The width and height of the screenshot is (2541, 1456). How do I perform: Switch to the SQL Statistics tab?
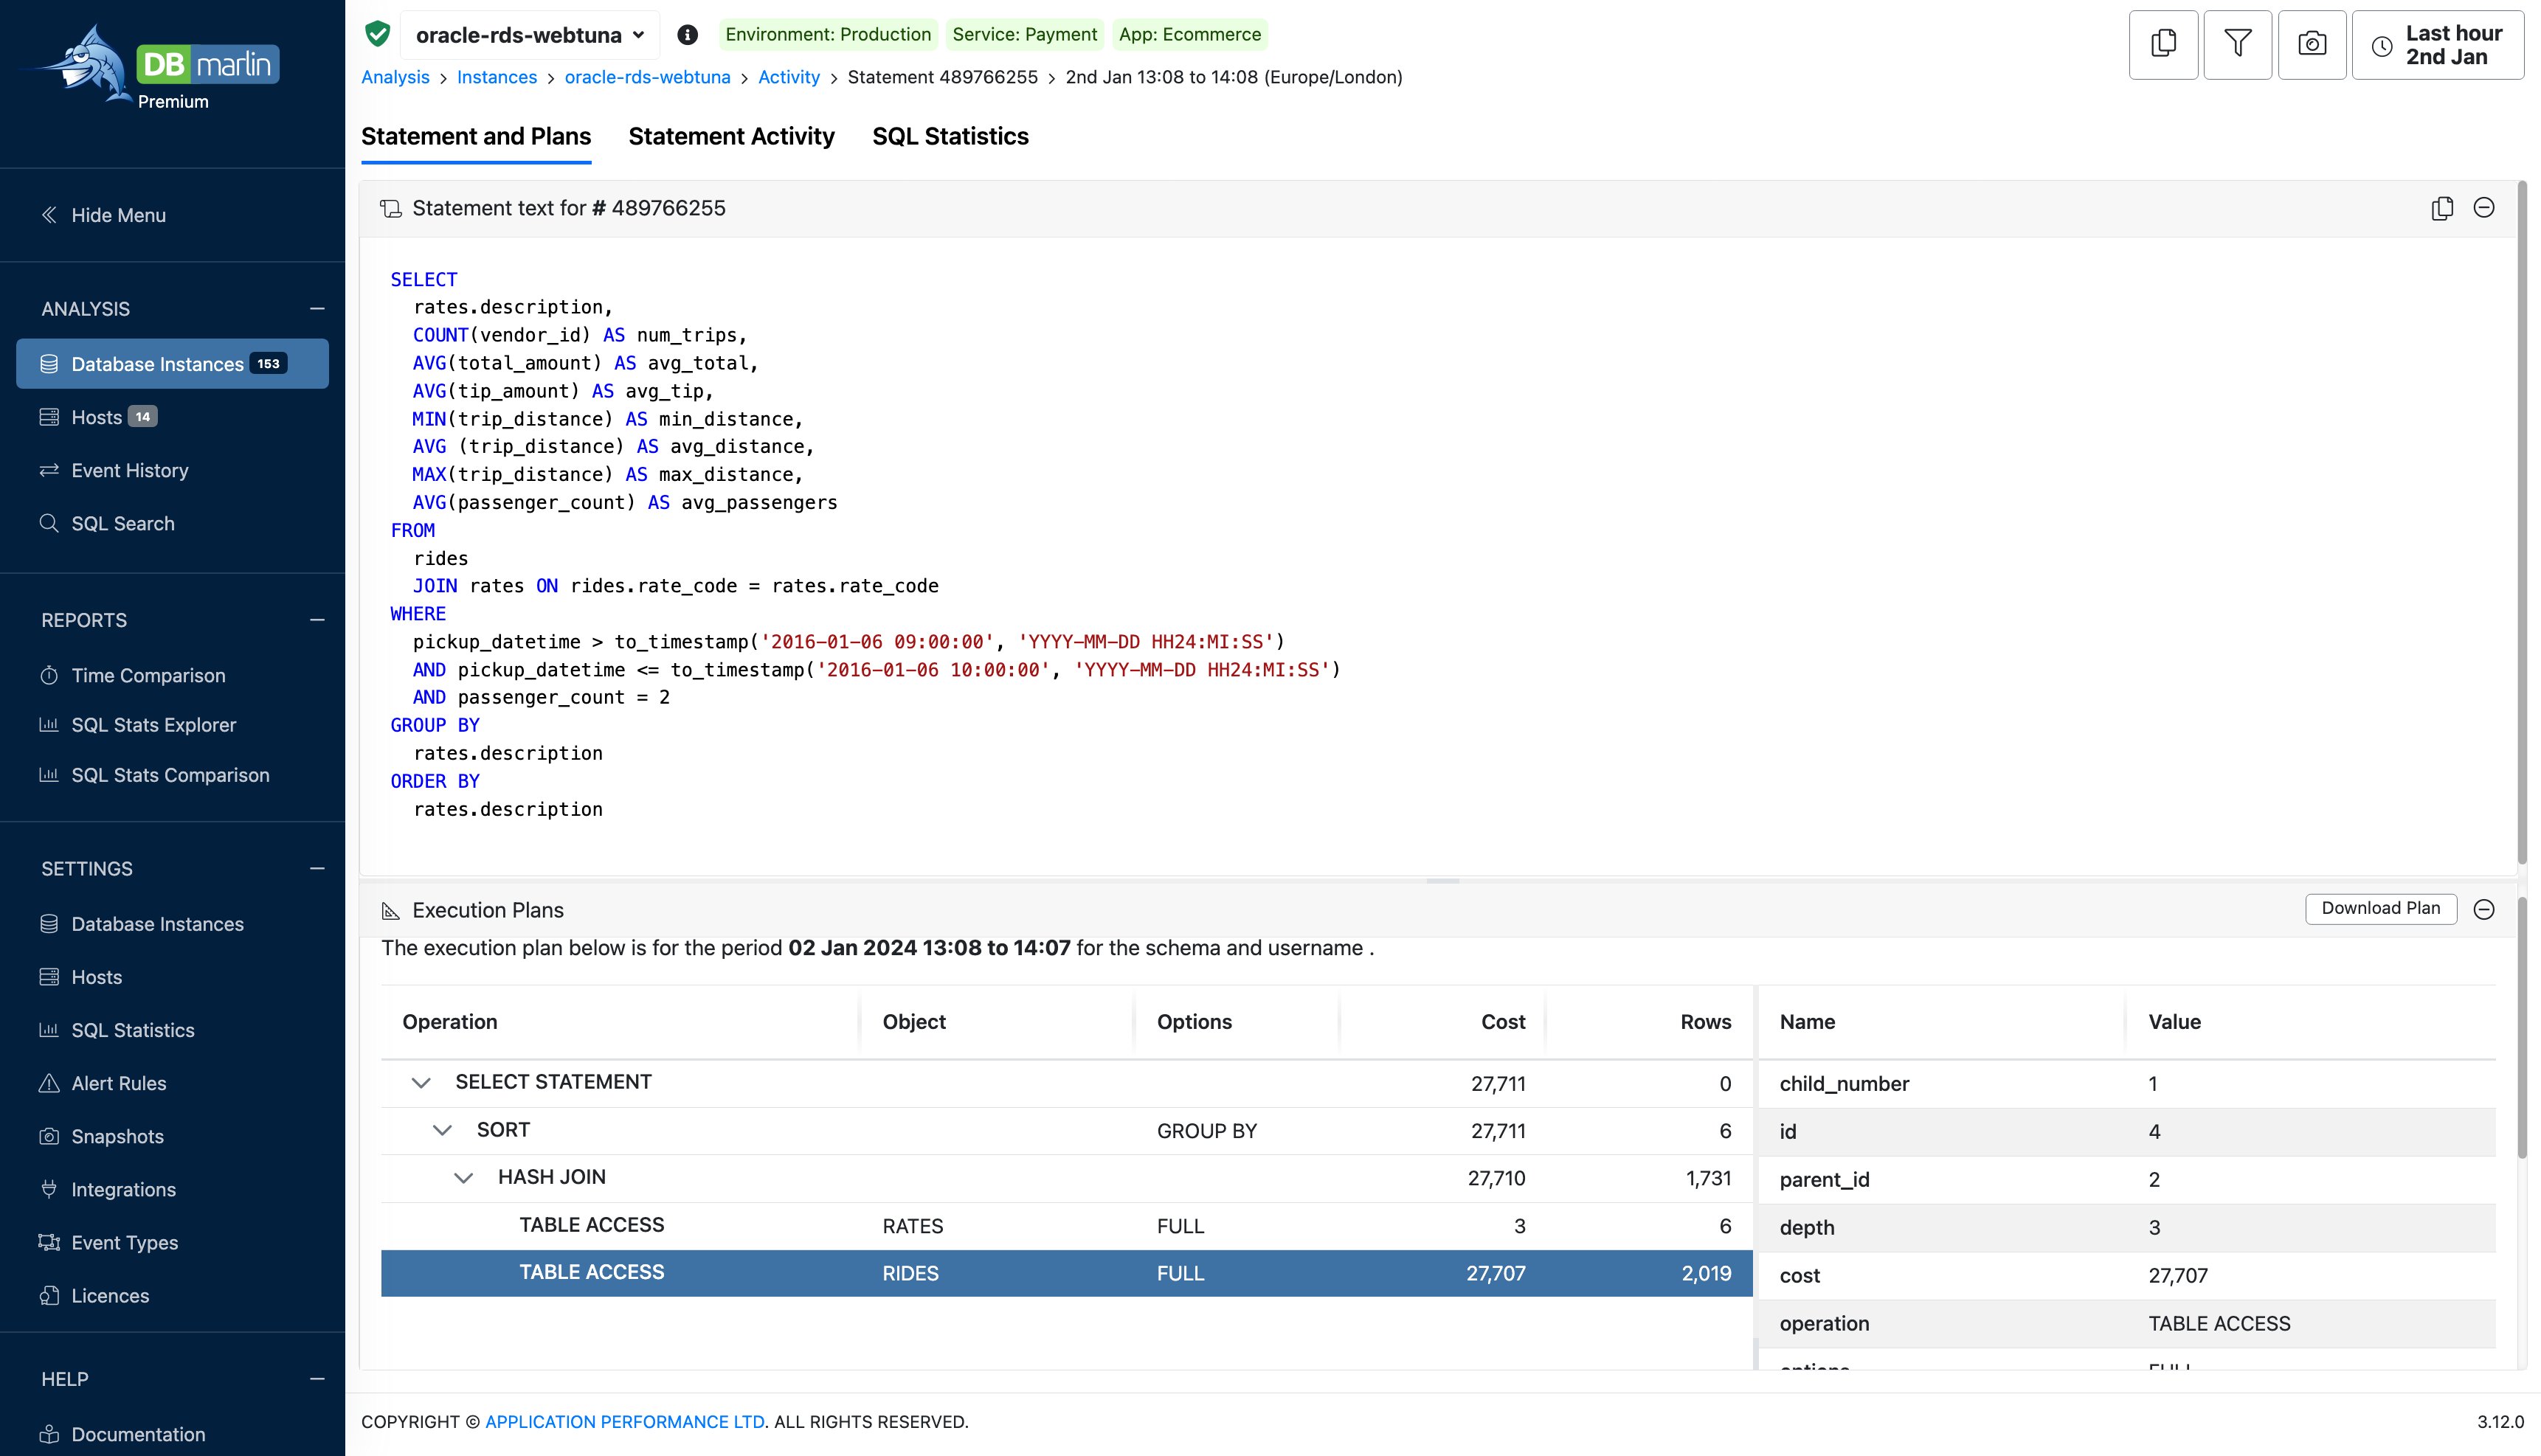click(x=950, y=137)
